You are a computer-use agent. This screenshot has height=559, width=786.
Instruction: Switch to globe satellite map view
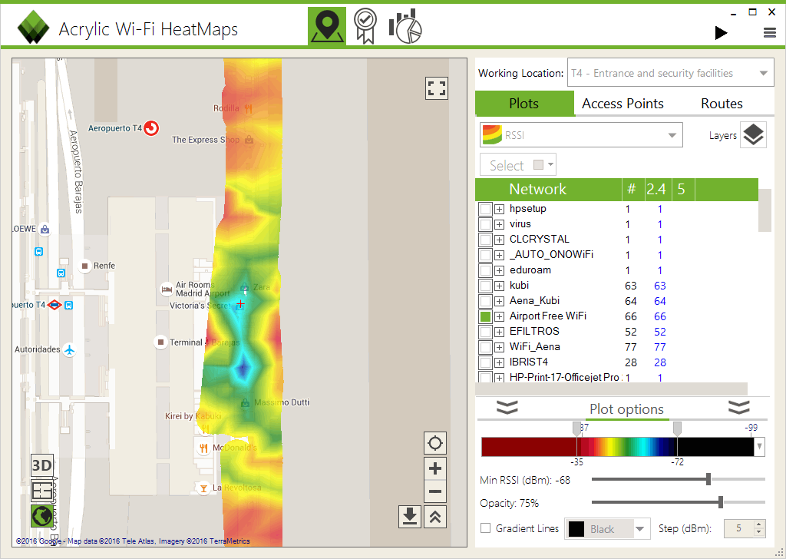41,516
